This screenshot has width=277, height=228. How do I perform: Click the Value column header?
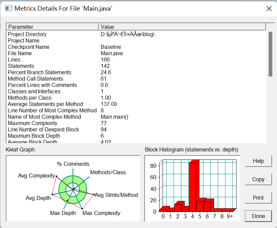[182, 27]
